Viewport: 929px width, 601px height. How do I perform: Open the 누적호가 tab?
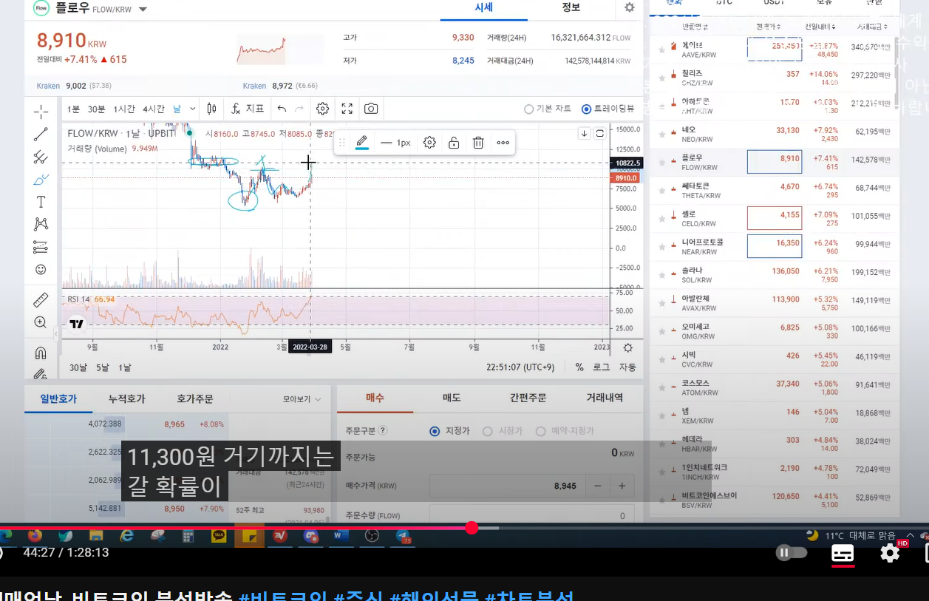[126, 399]
